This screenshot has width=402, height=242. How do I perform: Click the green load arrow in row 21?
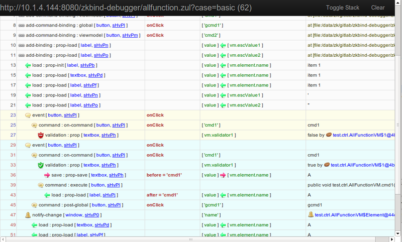click(x=28, y=105)
